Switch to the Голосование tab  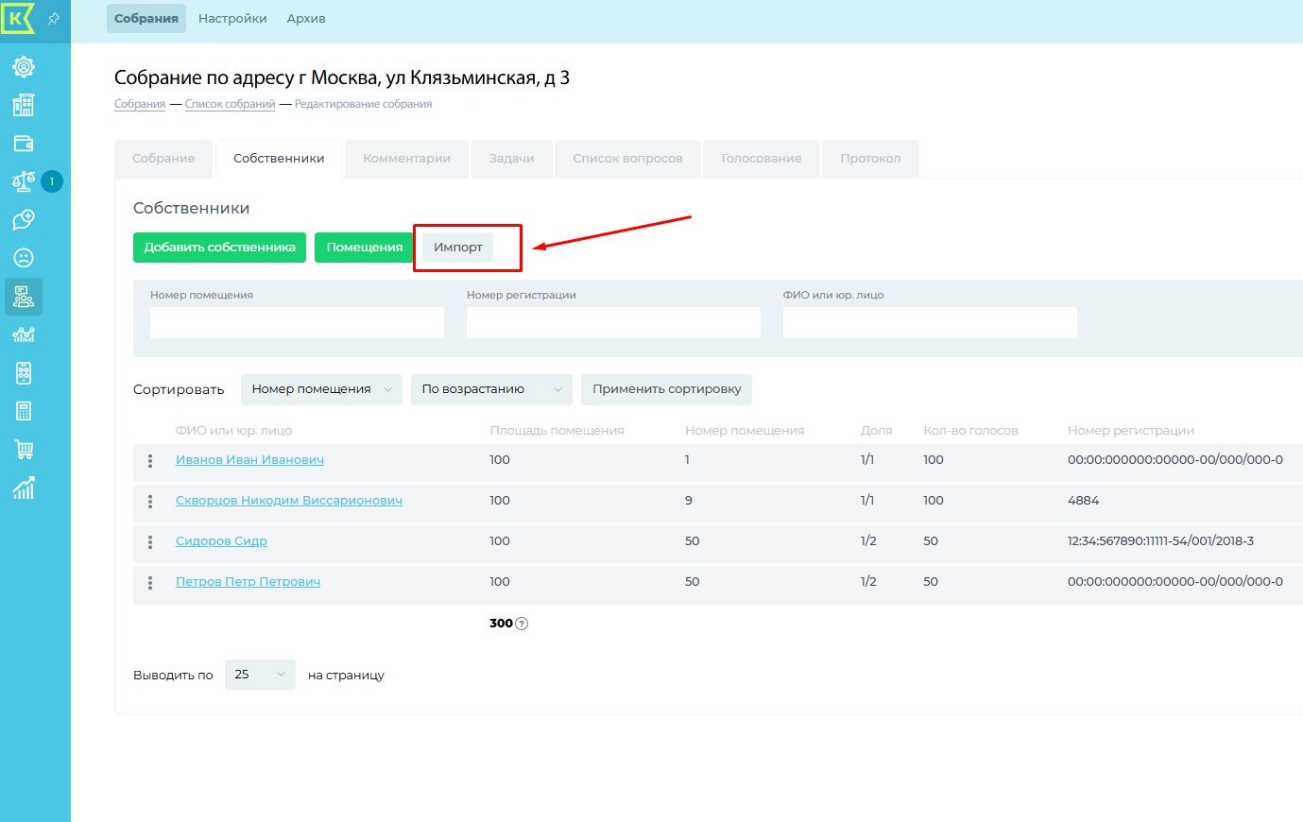point(761,159)
